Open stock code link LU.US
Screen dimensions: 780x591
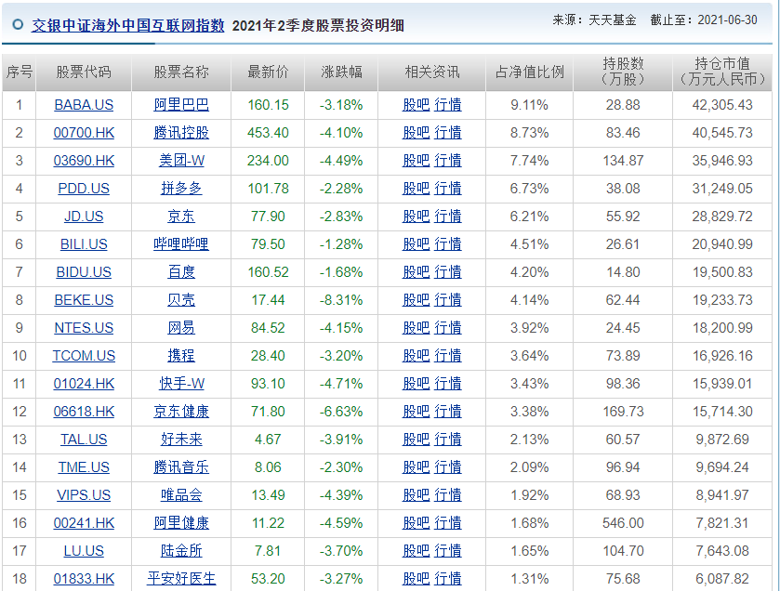pos(84,550)
